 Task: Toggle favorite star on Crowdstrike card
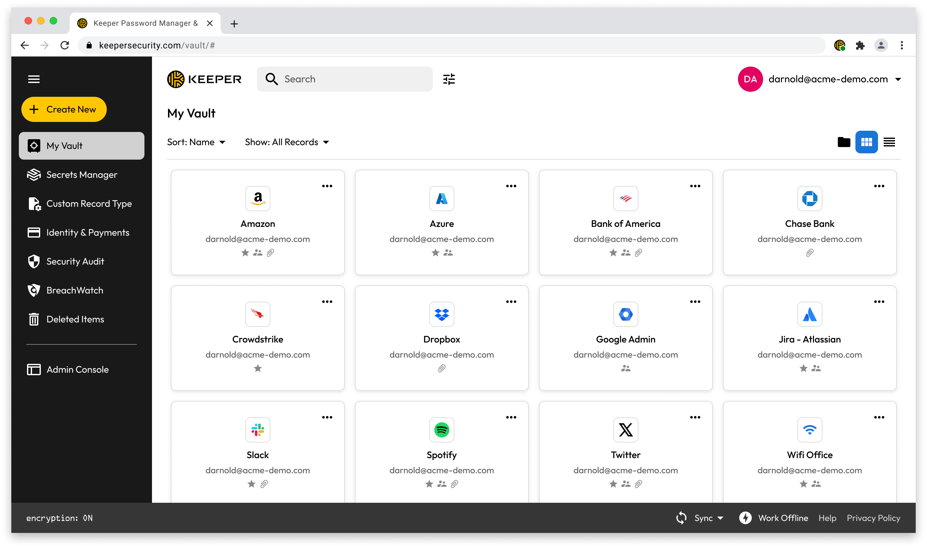coord(257,368)
